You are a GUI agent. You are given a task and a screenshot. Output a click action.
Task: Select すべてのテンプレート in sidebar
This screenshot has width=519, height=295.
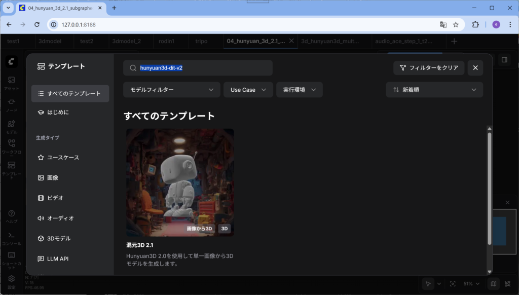pos(70,94)
